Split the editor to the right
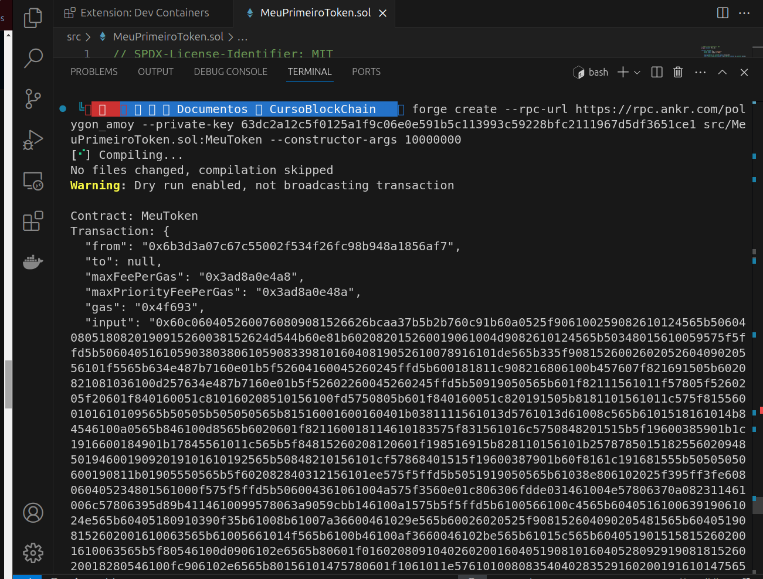The height and width of the screenshot is (579, 763). pos(723,13)
